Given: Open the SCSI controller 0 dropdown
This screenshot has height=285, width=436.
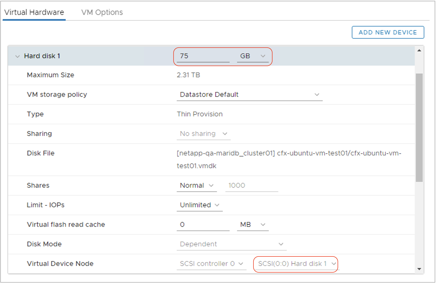Looking at the screenshot, I should click(x=211, y=264).
